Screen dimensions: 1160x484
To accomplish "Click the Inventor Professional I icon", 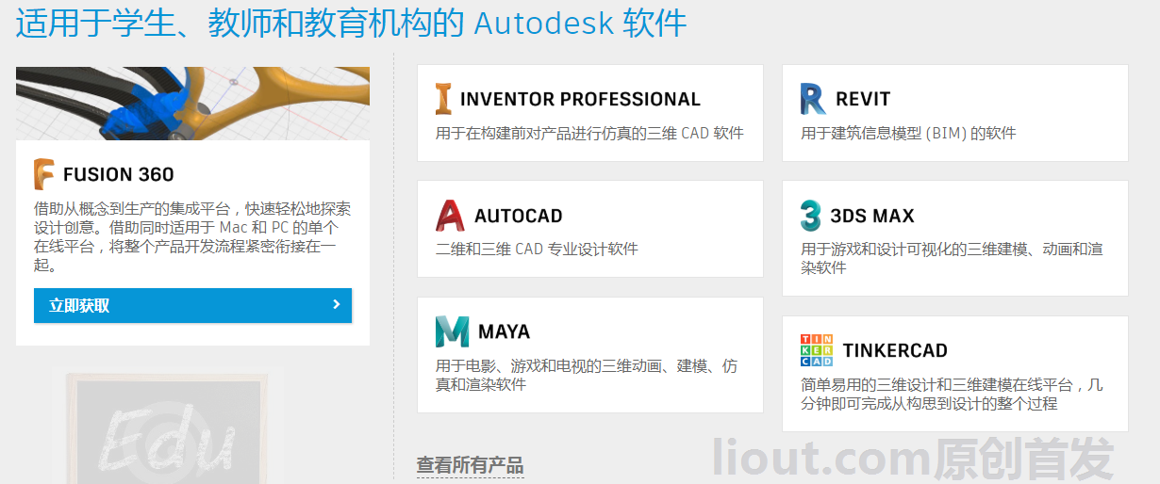I will point(443,99).
